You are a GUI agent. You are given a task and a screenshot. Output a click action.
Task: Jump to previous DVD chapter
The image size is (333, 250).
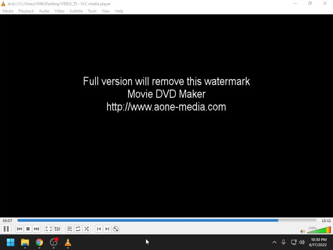(x=99, y=229)
